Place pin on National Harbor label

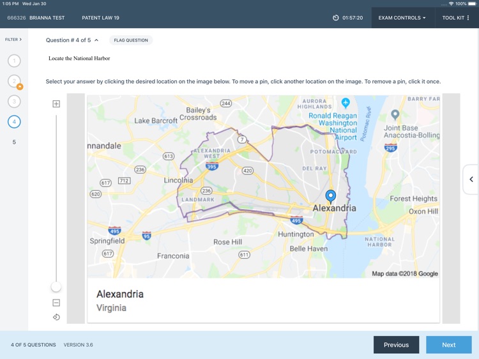[x=379, y=242]
